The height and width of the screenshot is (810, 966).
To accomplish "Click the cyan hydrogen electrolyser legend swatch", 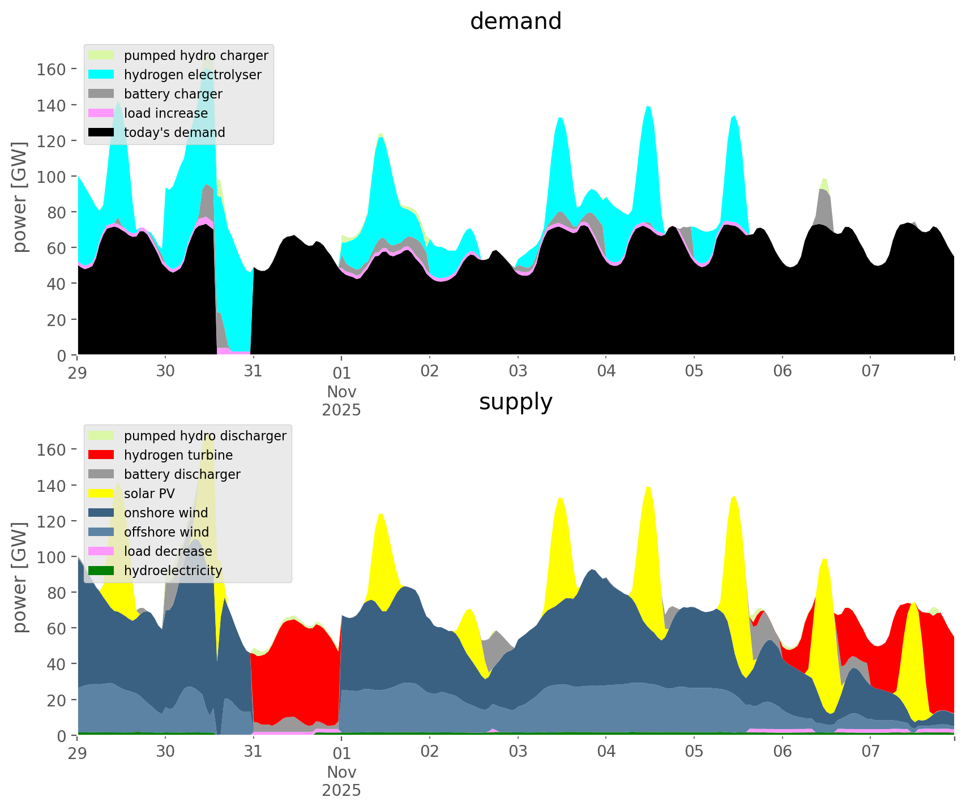I will point(102,75).
